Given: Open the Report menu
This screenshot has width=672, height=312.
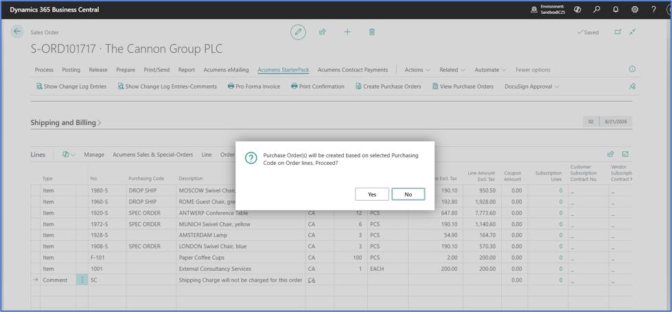Looking at the screenshot, I should (x=187, y=69).
